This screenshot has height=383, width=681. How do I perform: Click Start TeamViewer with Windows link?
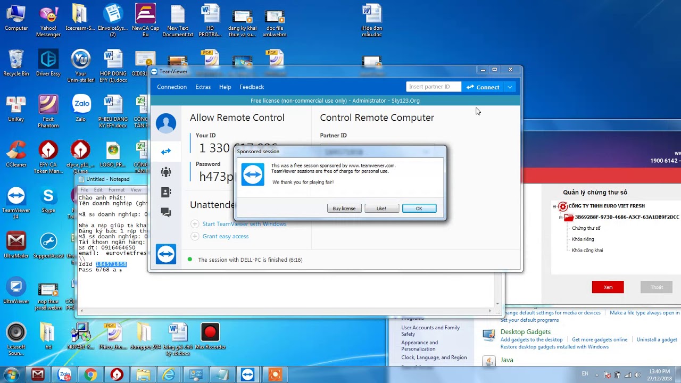click(x=244, y=224)
